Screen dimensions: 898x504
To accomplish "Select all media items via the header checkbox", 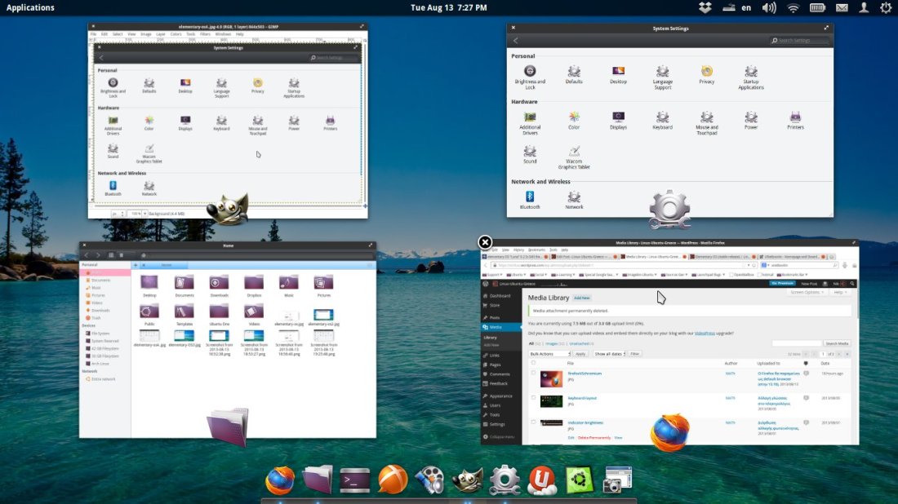I will pyautogui.click(x=531, y=364).
